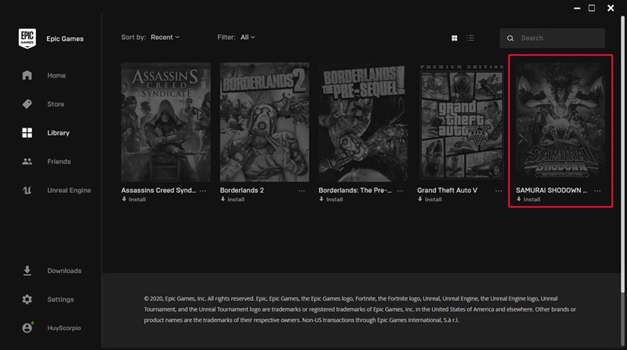Viewport: 627px width, 350px height.
Task: Click the Settings gear icon
Action: 27,299
